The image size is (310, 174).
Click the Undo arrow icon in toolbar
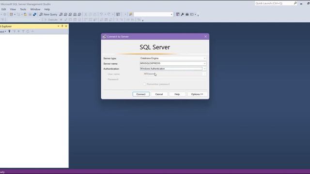click(x=101, y=14)
